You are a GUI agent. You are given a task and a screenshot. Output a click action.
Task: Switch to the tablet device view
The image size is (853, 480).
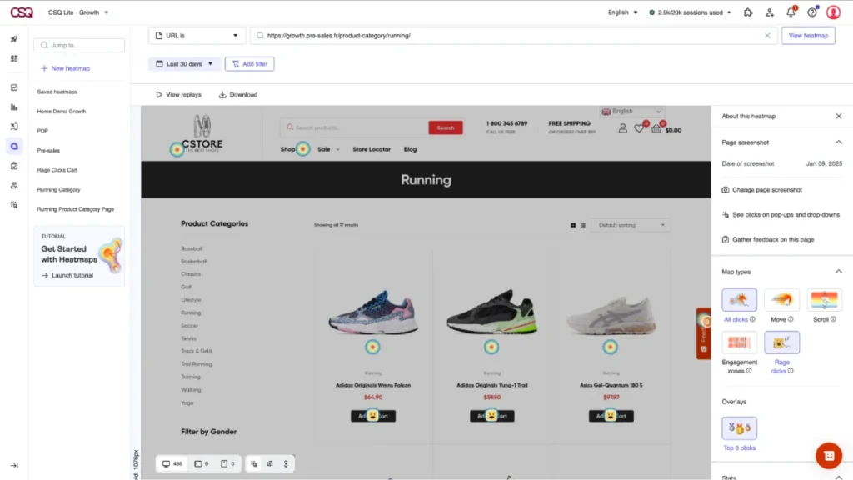coord(199,463)
